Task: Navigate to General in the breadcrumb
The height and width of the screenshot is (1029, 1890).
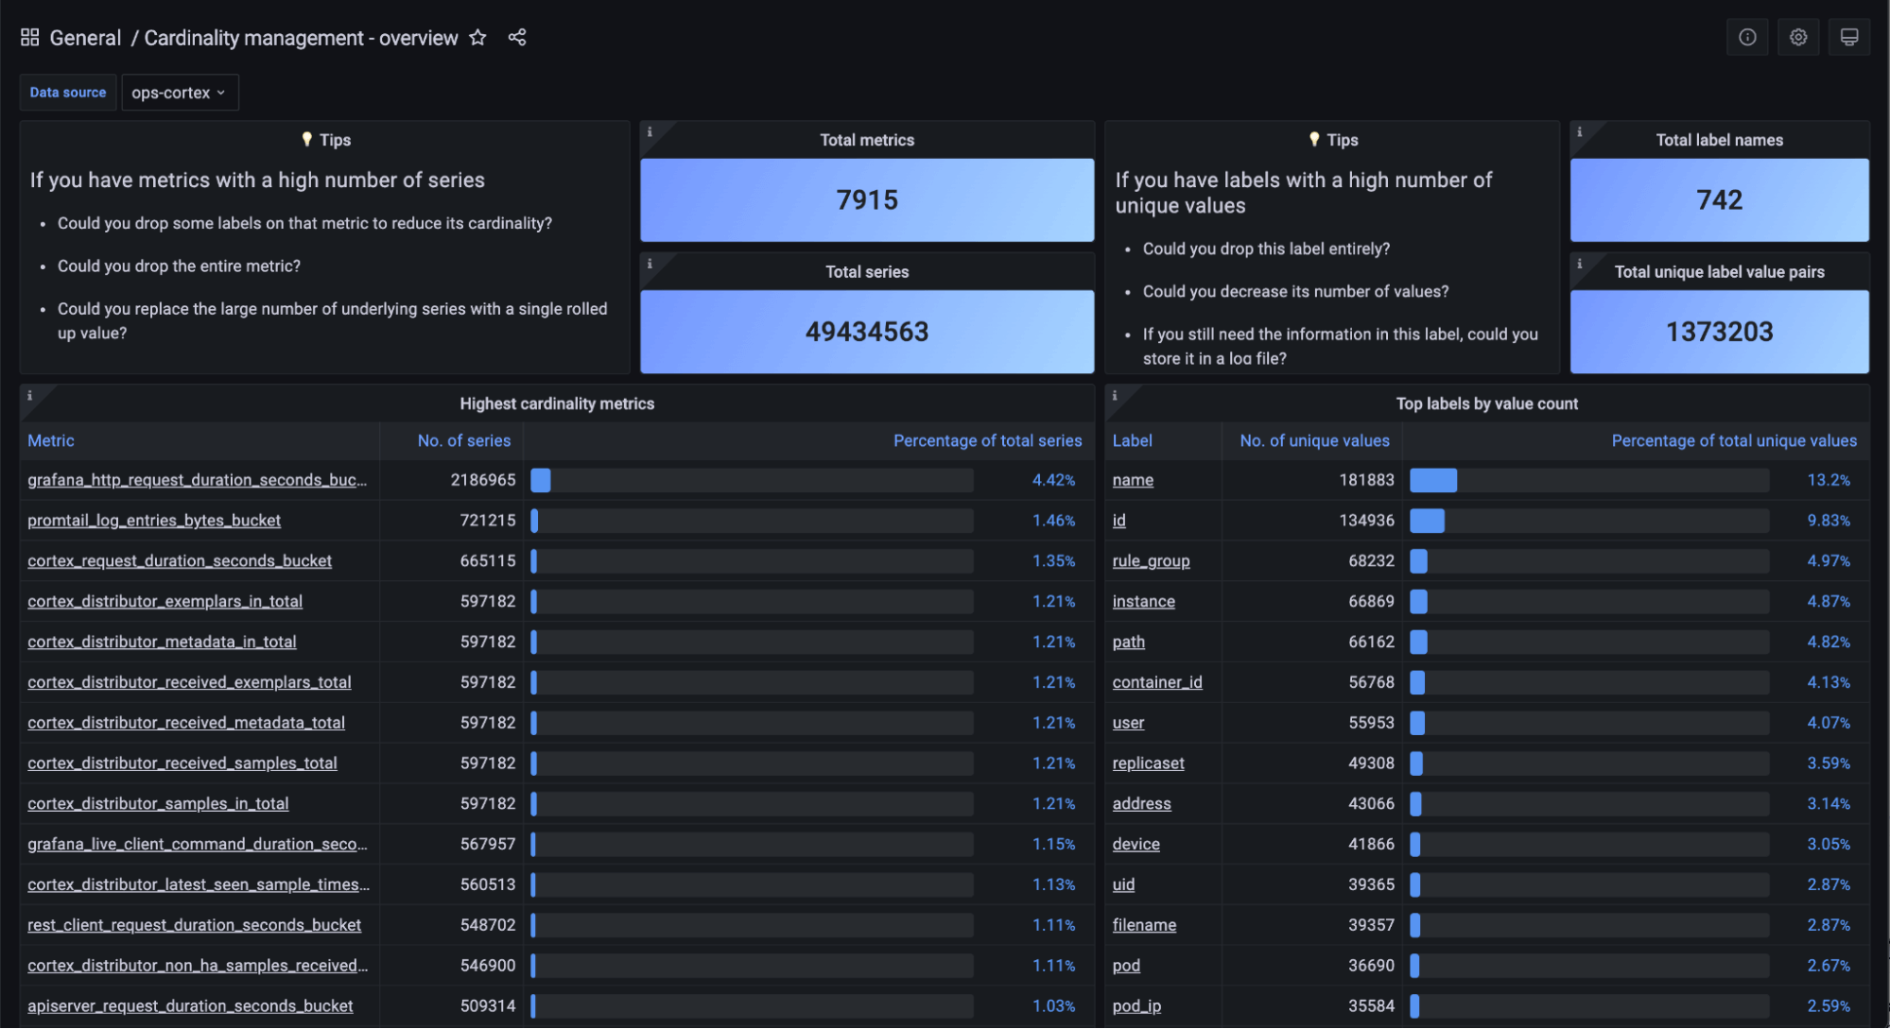Action: tap(85, 37)
